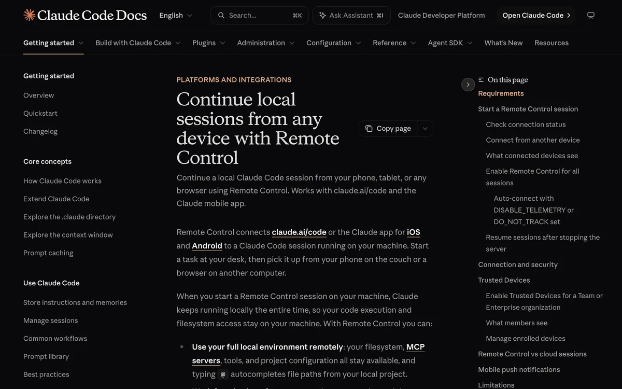
Task: Toggle the theme via the monitor icon
Action: click(x=590, y=16)
